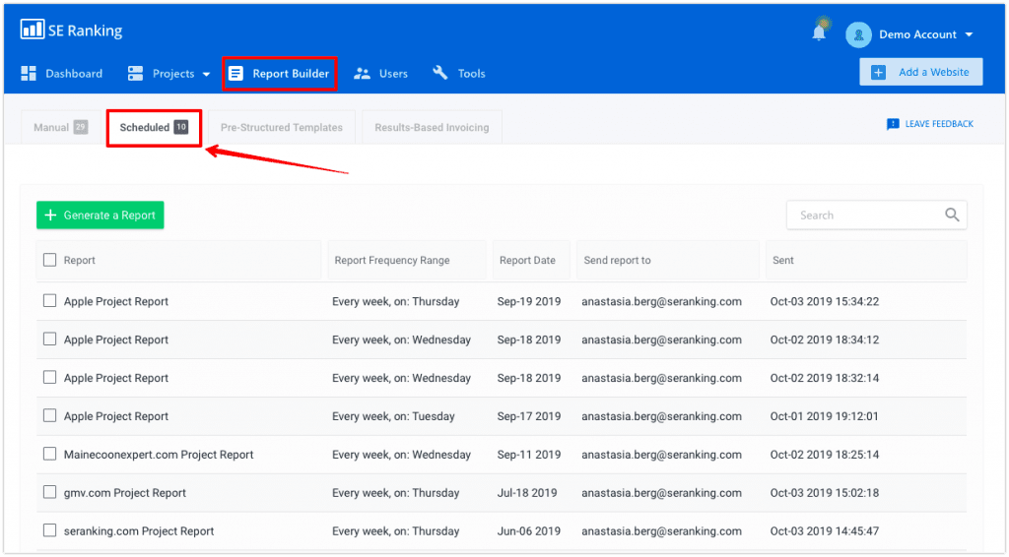The height and width of the screenshot is (557, 1009).
Task: Open the Report Builder menu item
Action: point(279,73)
